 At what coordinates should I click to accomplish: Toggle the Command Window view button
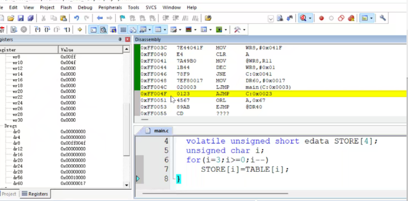[x=94, y=30]
